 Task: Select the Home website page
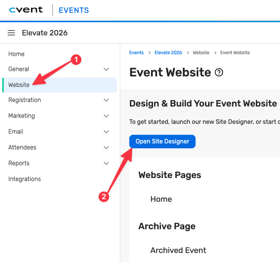tap(161, 199)
